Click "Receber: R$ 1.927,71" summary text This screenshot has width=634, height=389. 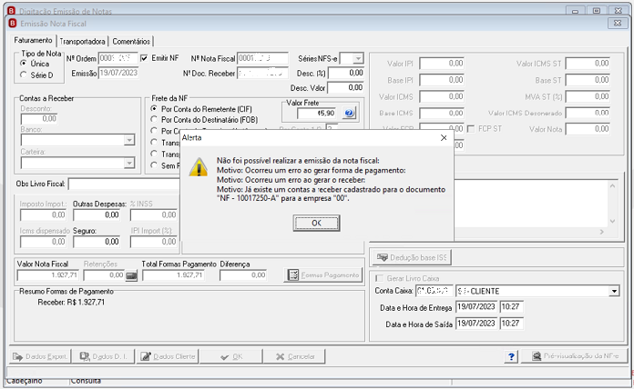tap(71, 303)
